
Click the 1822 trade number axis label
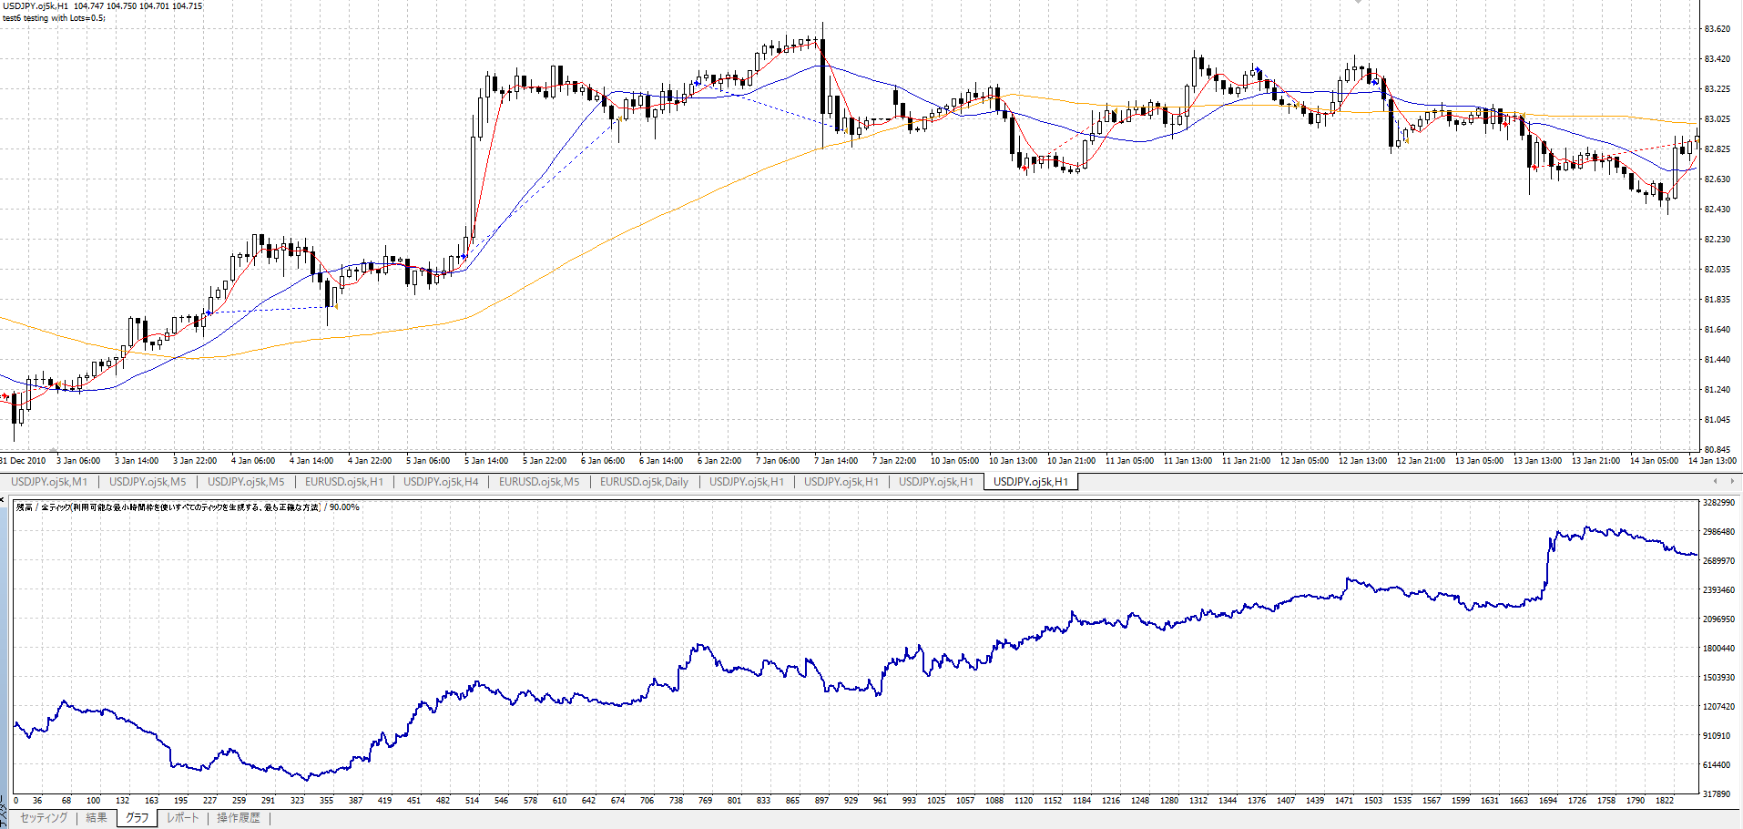pos(1665,801)
